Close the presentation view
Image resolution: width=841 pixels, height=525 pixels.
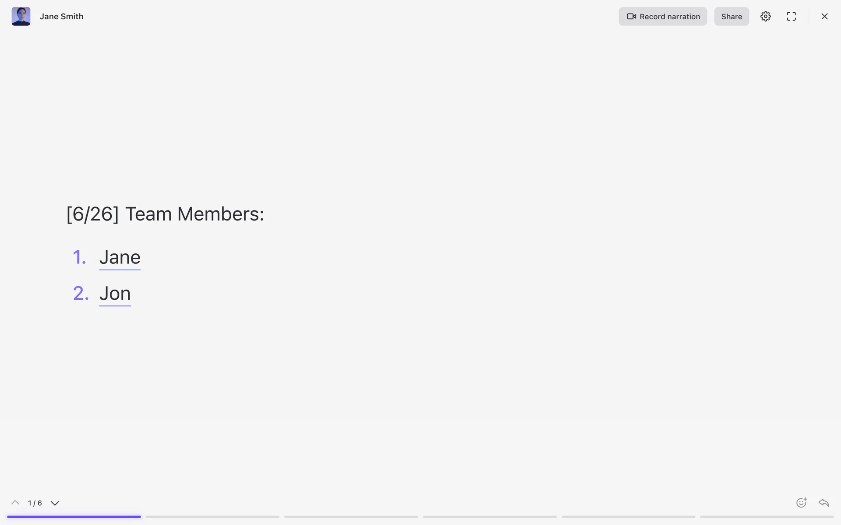coord(824,17)
